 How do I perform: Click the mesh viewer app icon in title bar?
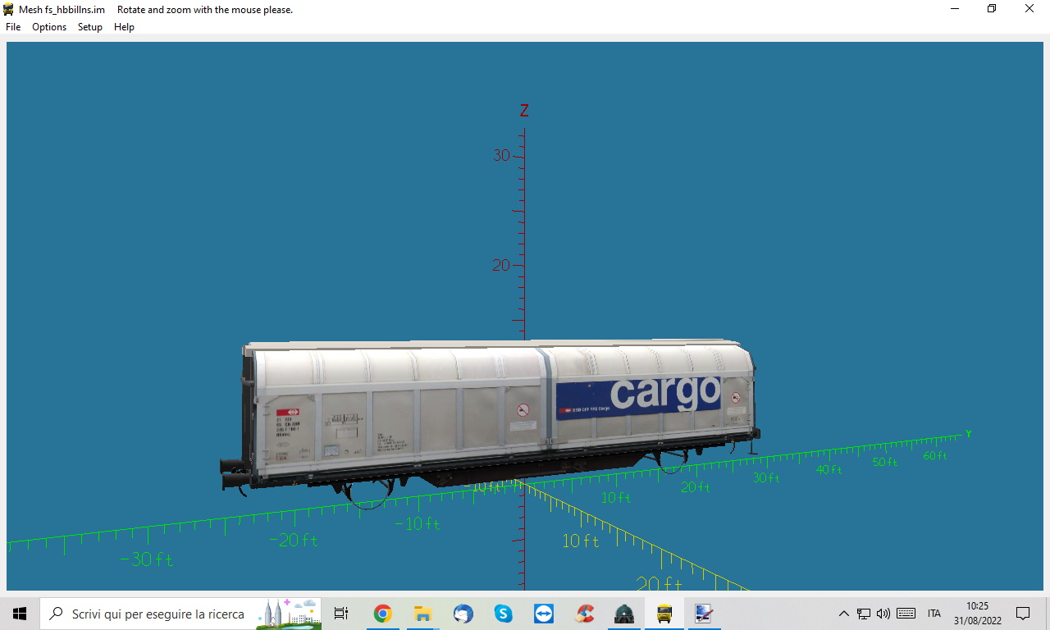[8, 9]
